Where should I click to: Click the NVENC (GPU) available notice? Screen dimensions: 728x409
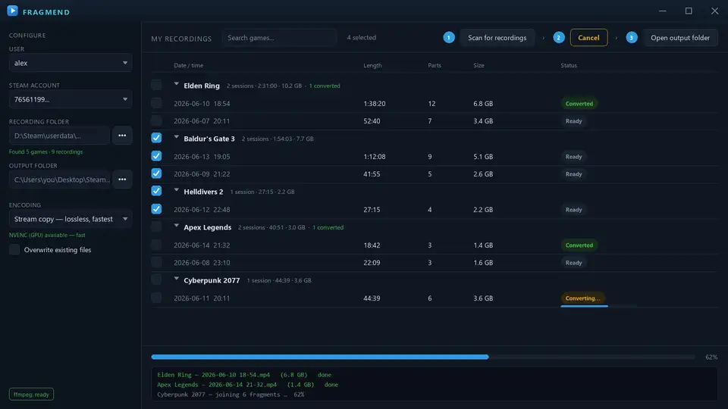click(x=47, y=235)
